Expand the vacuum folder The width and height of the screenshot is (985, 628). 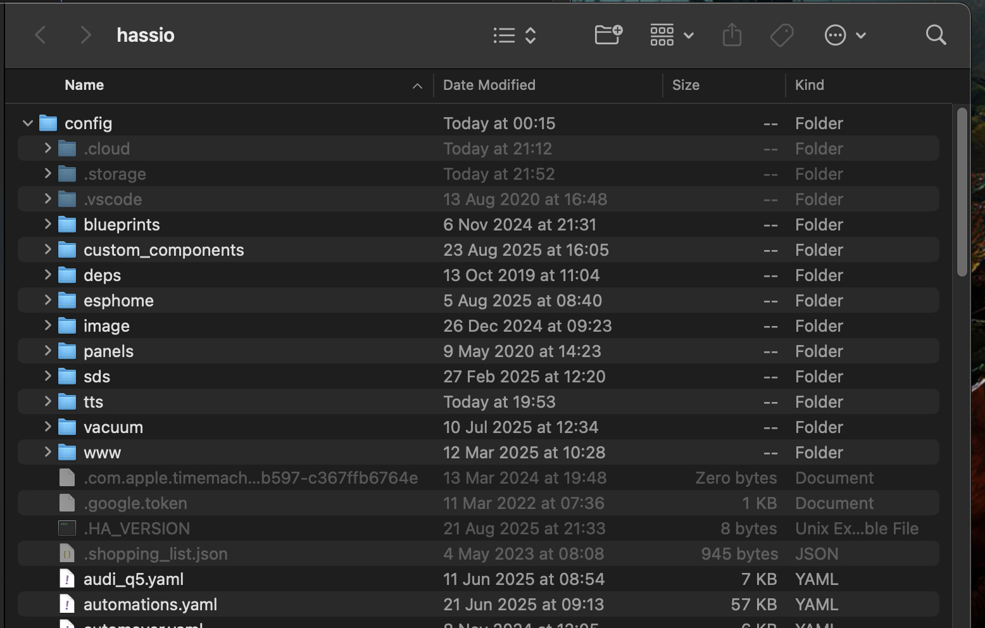[47, 427]
